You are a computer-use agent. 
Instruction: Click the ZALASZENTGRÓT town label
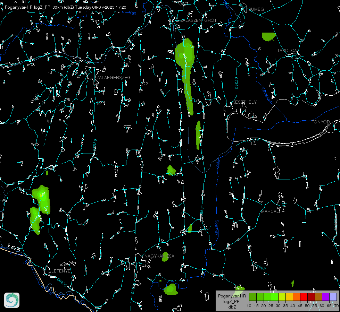coord(198,20)
